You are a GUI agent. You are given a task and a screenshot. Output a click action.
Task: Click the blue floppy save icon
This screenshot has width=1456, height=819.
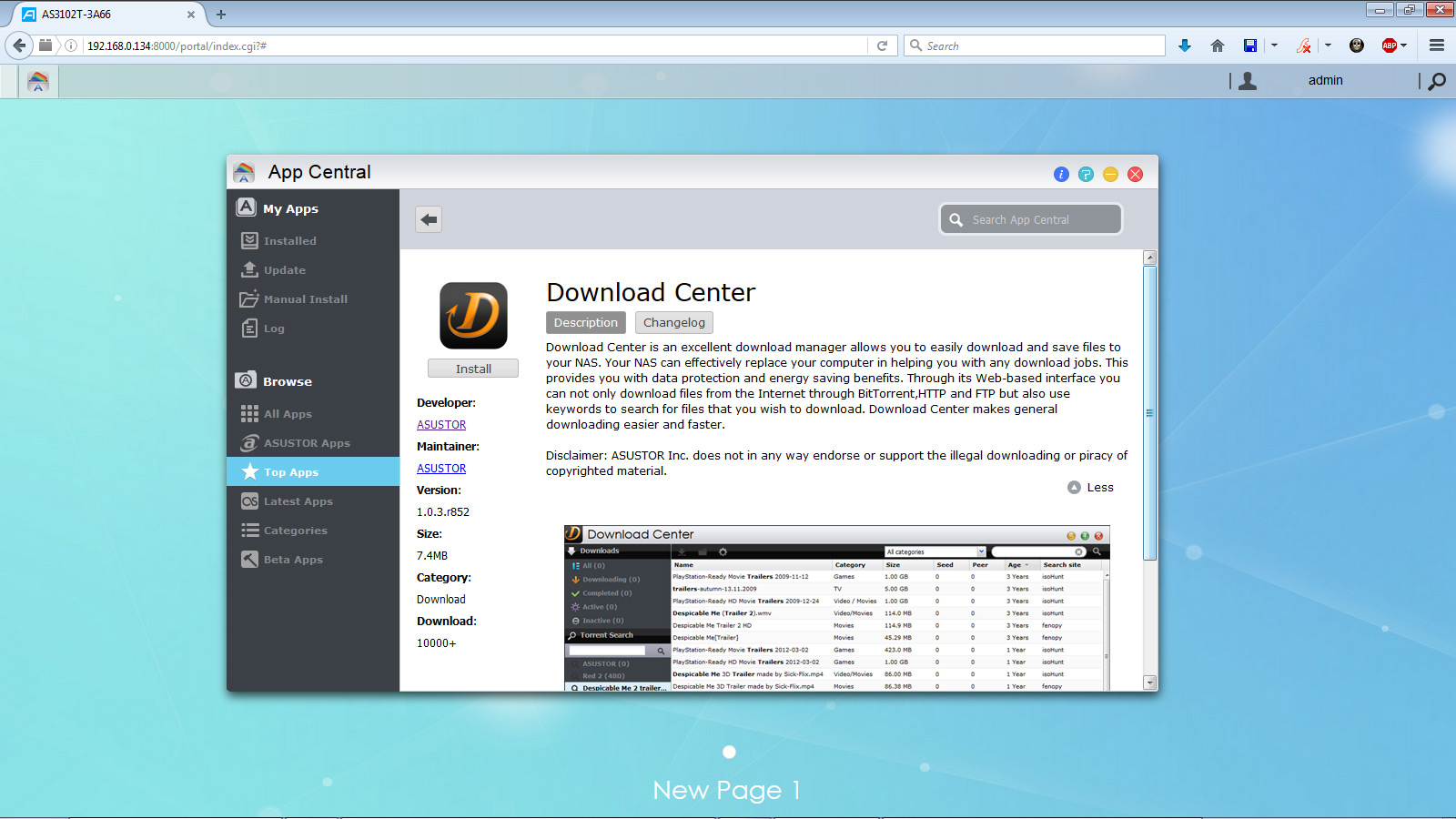[x=1250, y=45]
